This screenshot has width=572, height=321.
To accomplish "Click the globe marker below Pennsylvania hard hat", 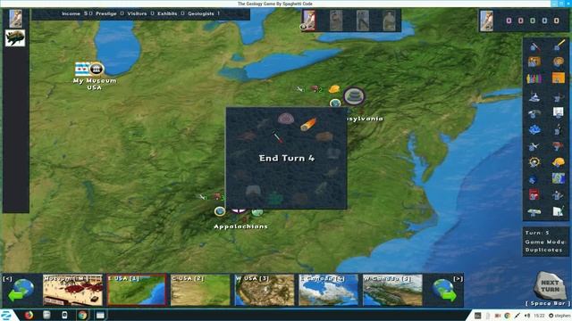I will click(335, 103).
